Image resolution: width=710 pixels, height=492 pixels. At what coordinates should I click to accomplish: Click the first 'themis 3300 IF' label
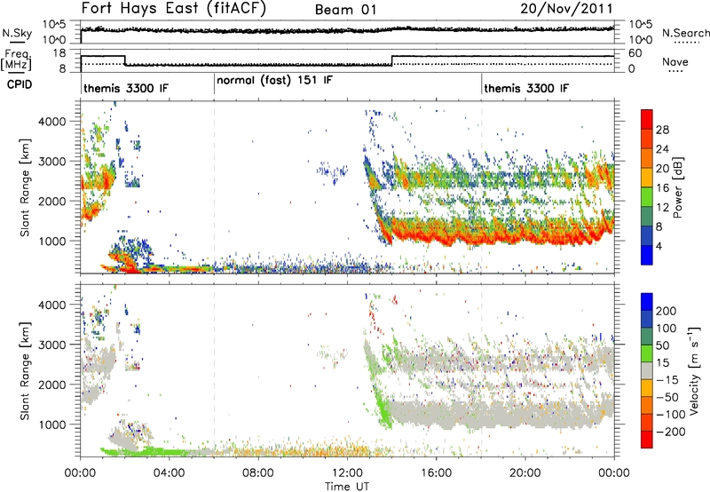click(x=126, y=88)
